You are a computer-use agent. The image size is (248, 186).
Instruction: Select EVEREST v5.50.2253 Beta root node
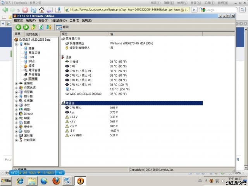[x=35, y=40]
